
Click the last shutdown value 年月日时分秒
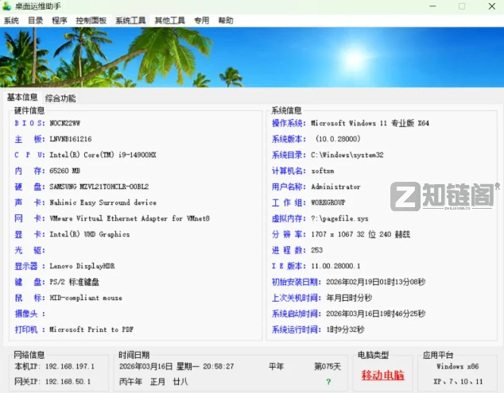(x=349, y=298)
